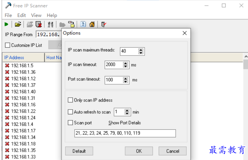
Task: Open the View menu
Action: click(36, 15)
